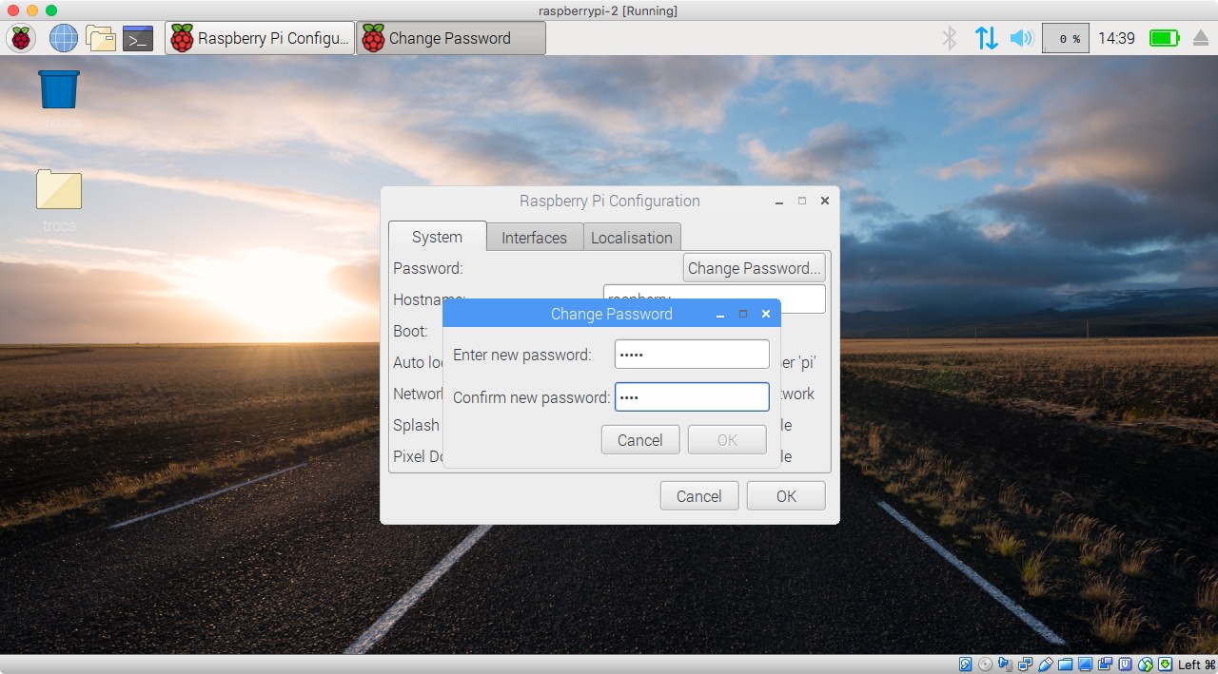Maximize the Raspberry Pi Configuration window

(802, 201)
